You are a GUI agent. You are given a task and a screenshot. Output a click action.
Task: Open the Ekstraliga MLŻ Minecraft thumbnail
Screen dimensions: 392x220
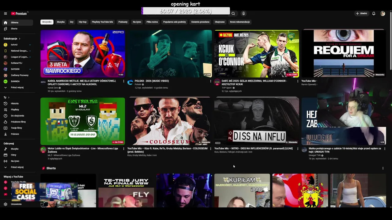click(83, 121)
